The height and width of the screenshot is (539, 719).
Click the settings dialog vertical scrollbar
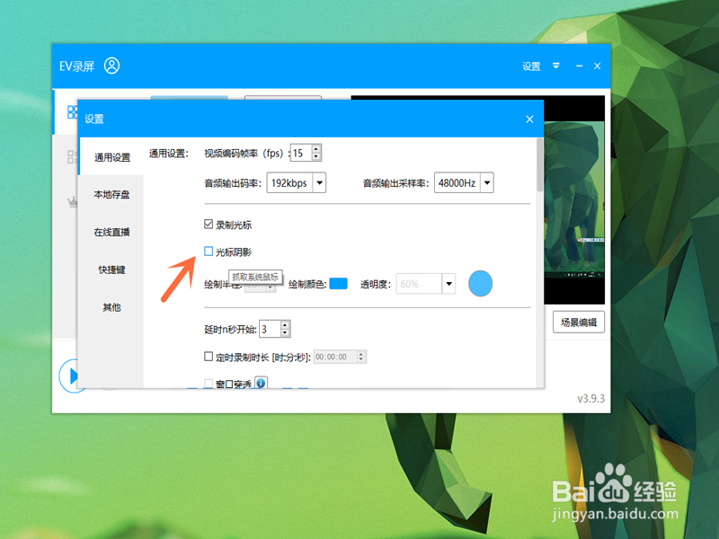[540, 165]
